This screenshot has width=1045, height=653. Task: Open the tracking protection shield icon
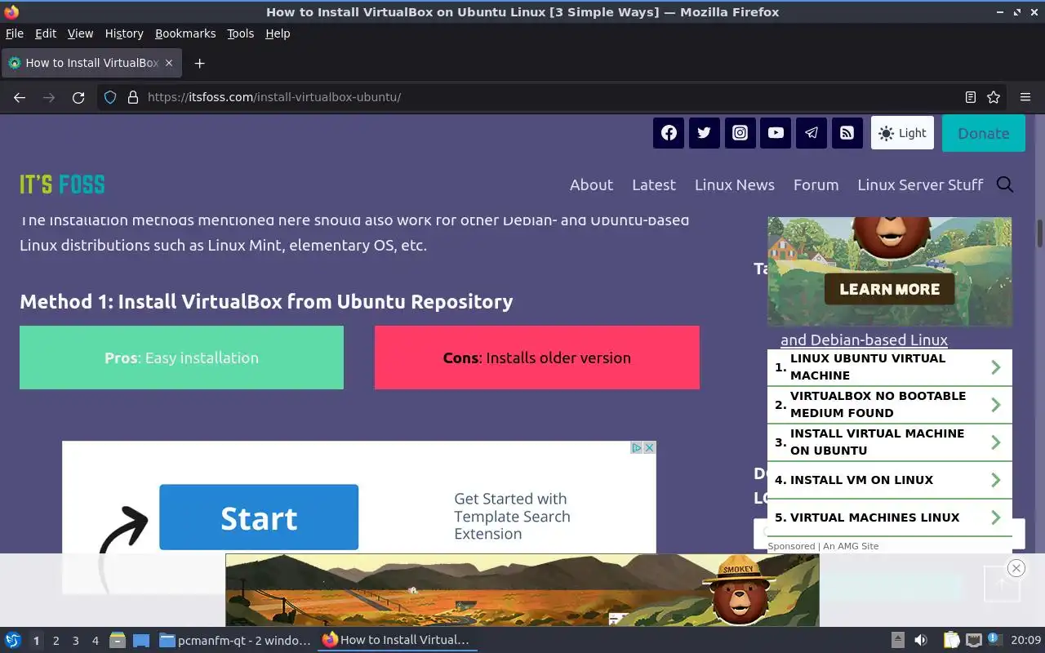[x=112, y=97]
